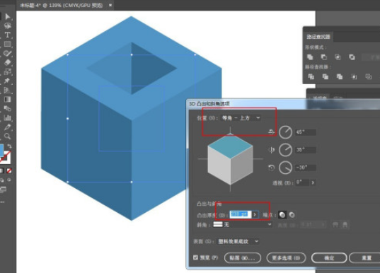Select the Paintbrush tool
Image resolution: width=380 pixels, height=273 pixels.
8,53
